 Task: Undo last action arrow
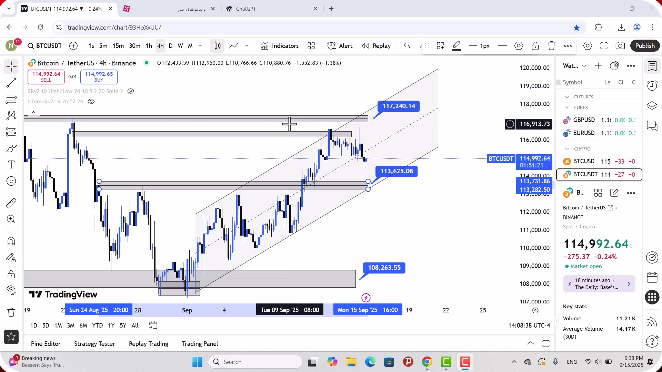(407, 46)
